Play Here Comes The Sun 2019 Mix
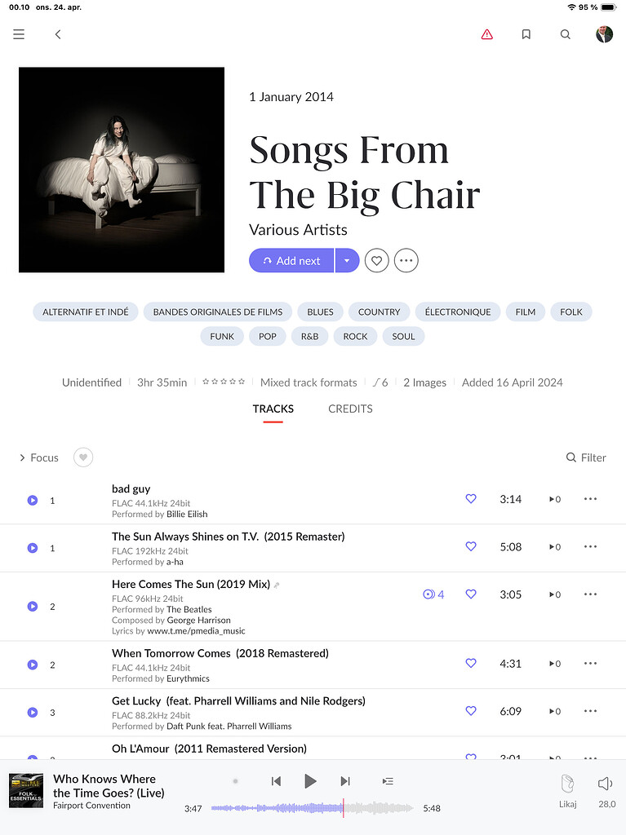This screenshot has height=835, width=626. 32,606
